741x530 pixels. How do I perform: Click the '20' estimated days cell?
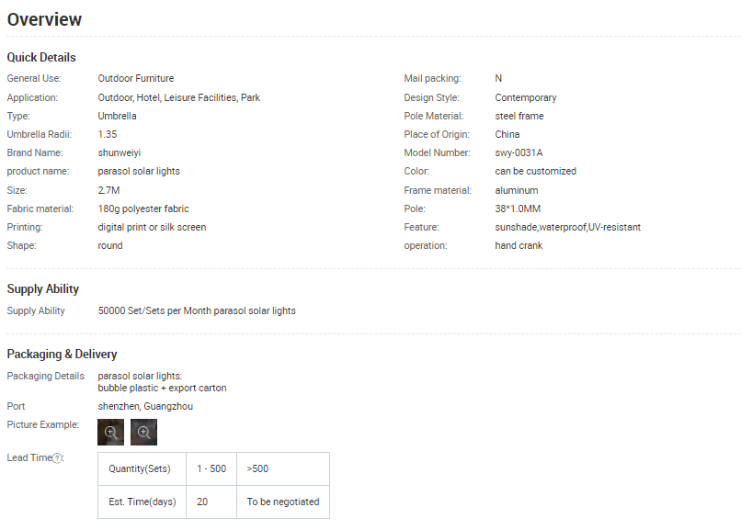coord(202,502)
